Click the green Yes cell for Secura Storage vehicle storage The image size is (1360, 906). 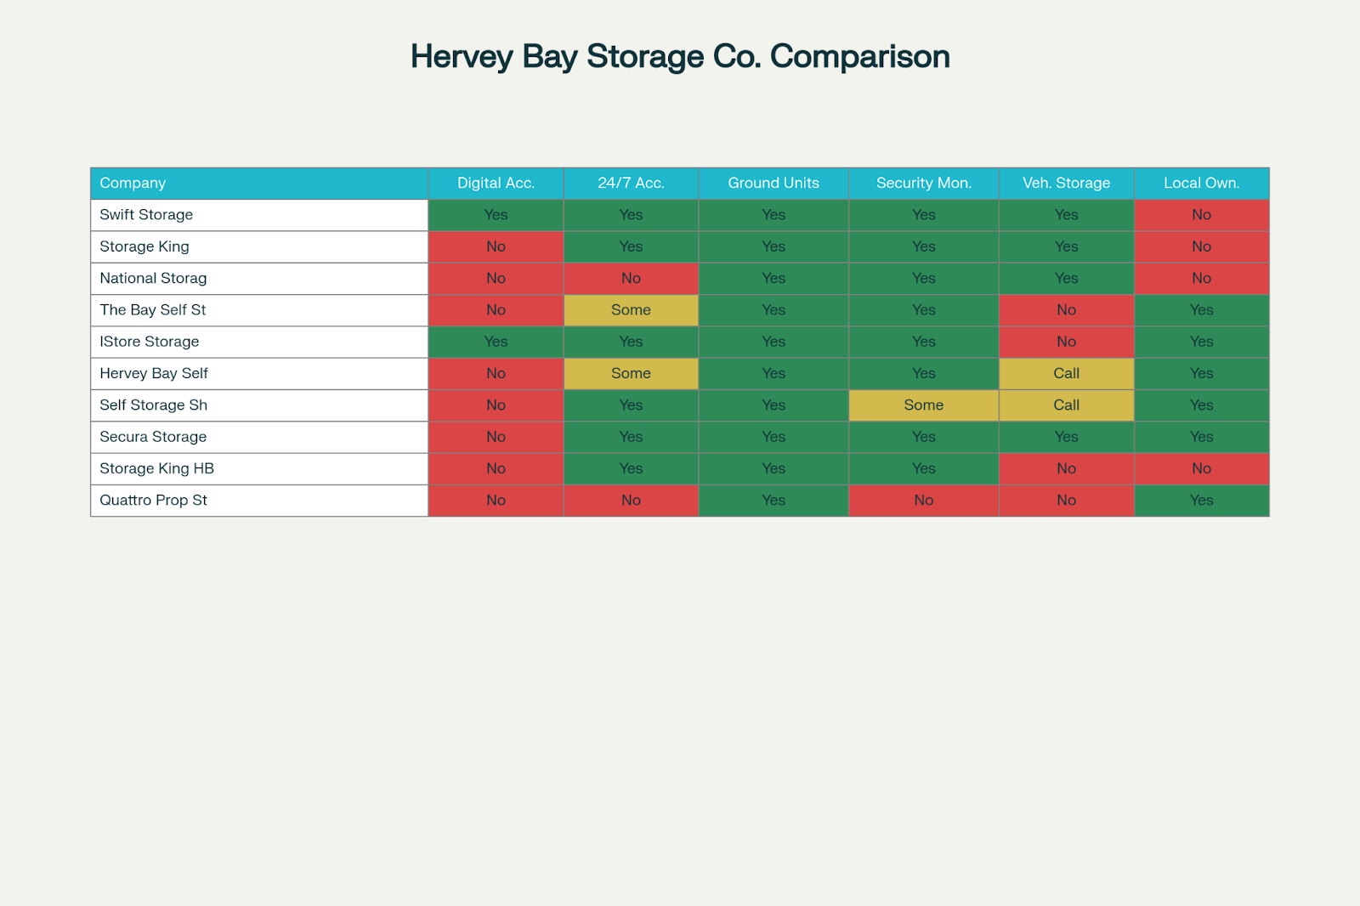tap(1066, 437)
